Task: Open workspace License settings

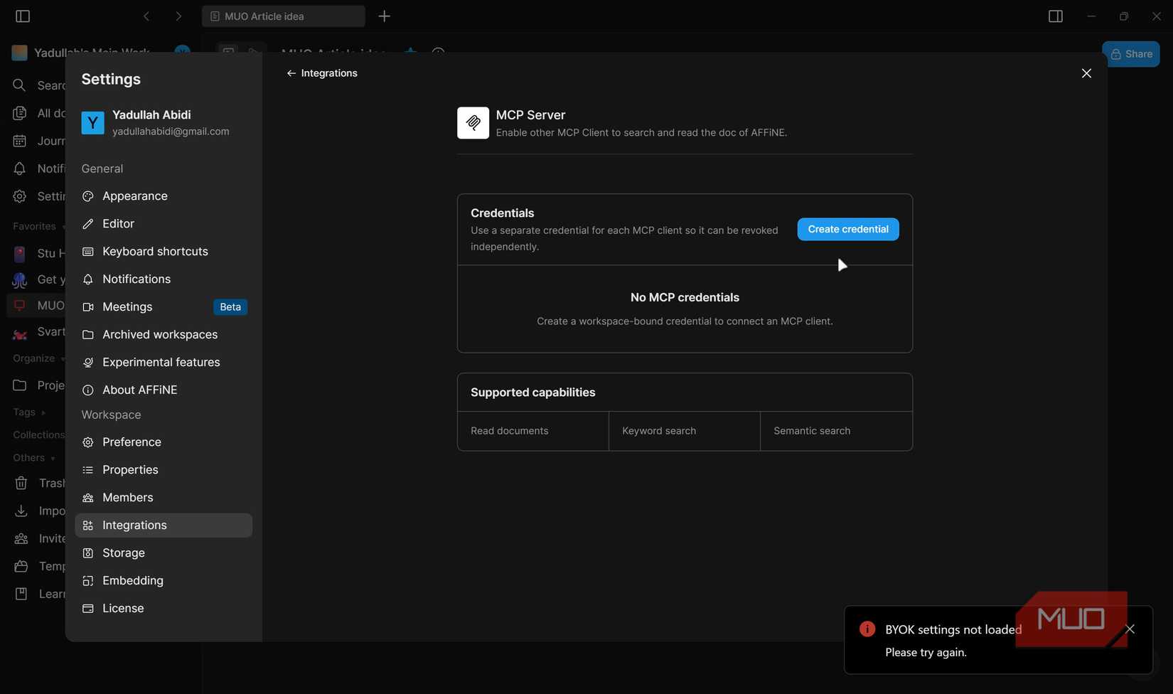Action: click(x=164, y=609)
